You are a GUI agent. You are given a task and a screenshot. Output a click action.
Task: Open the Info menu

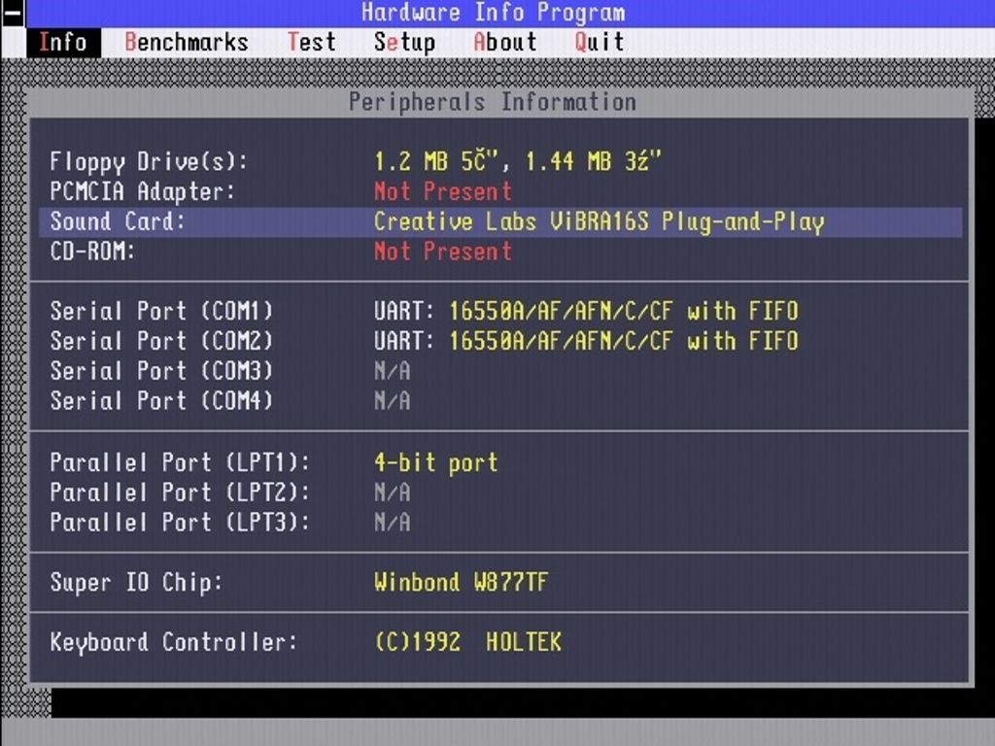click(63, 43)
